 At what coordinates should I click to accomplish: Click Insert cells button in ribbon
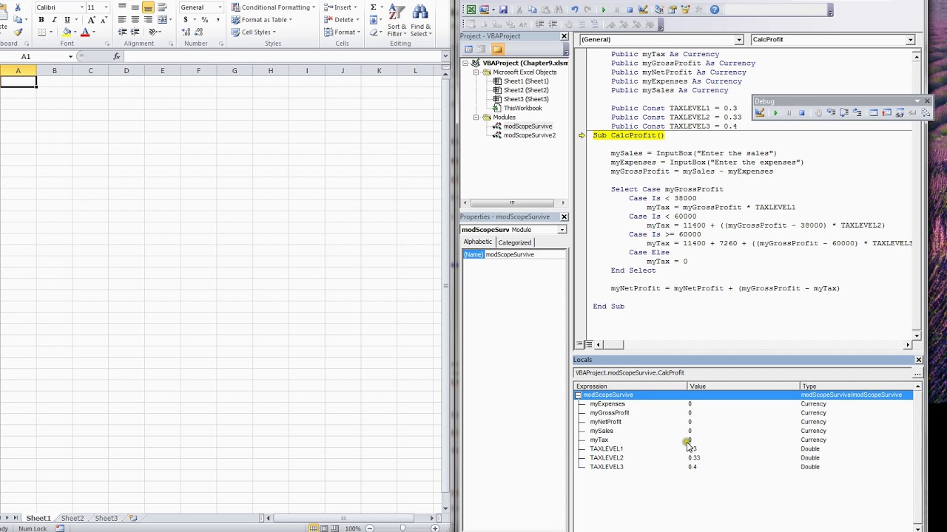[x=340, y=7]
